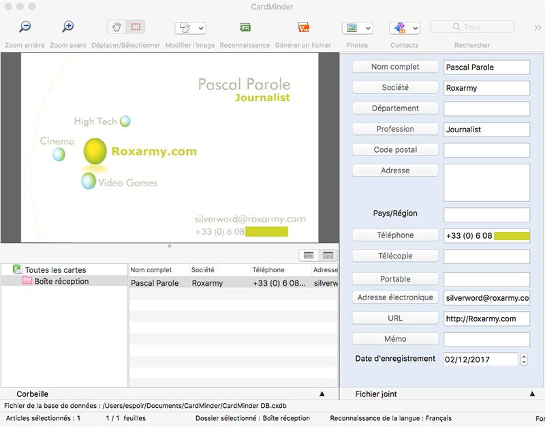The height and width of the screenshot is (427, 545).
Task: Expand the Fichier joint panel
Action: pyautogui.click(x=532, y=394)
